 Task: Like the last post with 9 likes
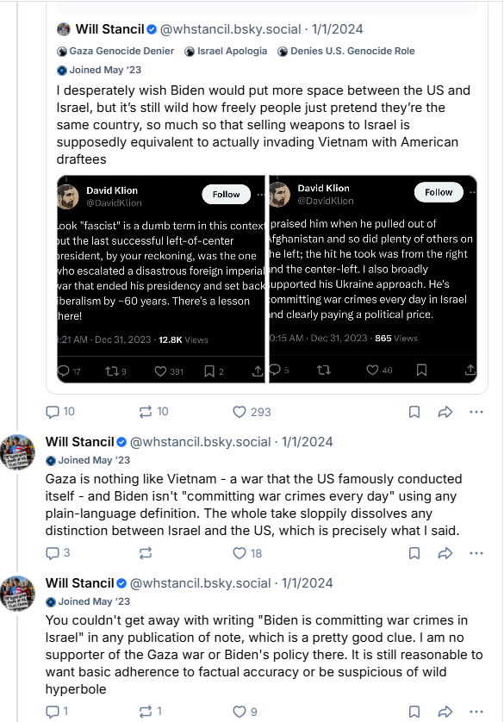click(245, 712)
